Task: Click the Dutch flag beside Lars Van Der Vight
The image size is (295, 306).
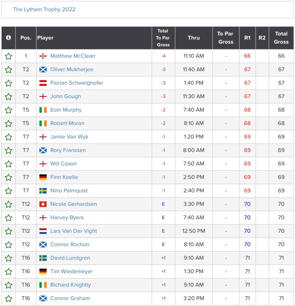Action: pos(43,231)
